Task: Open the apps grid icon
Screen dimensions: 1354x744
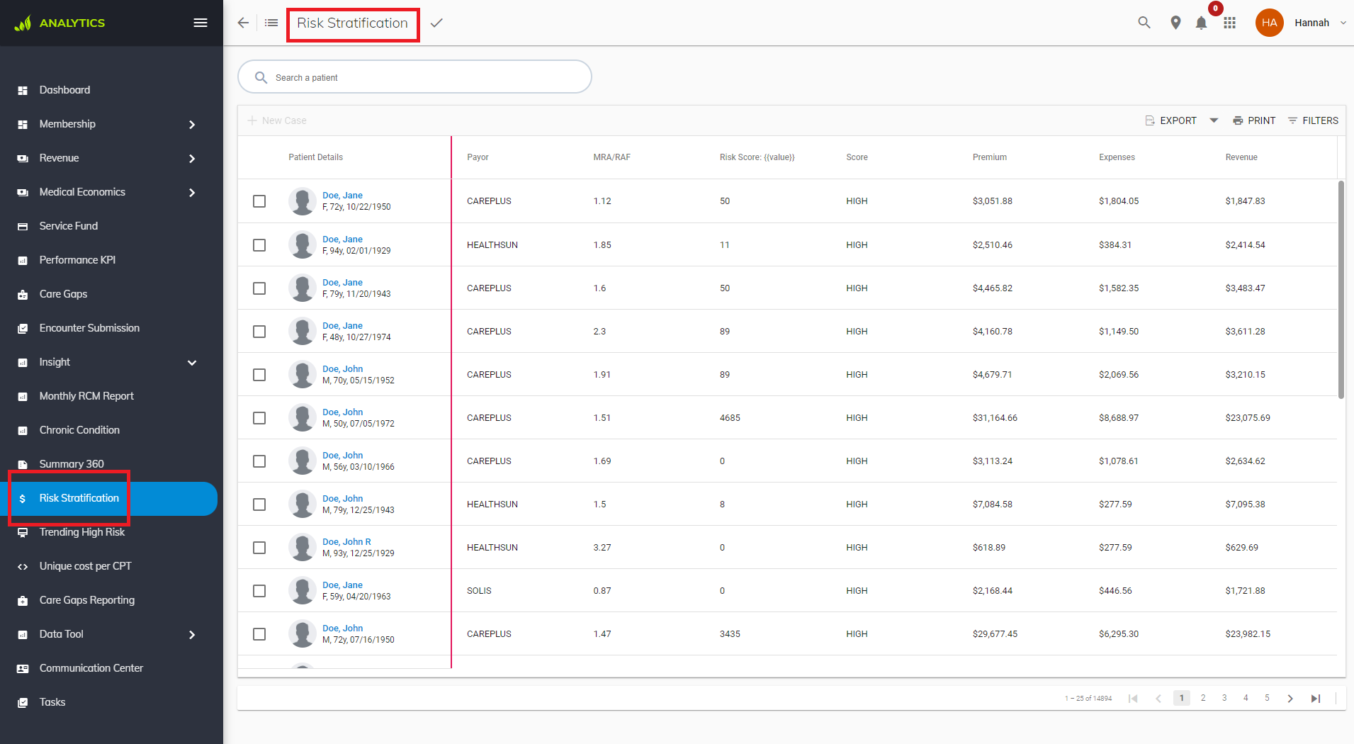Action: click(1229, 23)
